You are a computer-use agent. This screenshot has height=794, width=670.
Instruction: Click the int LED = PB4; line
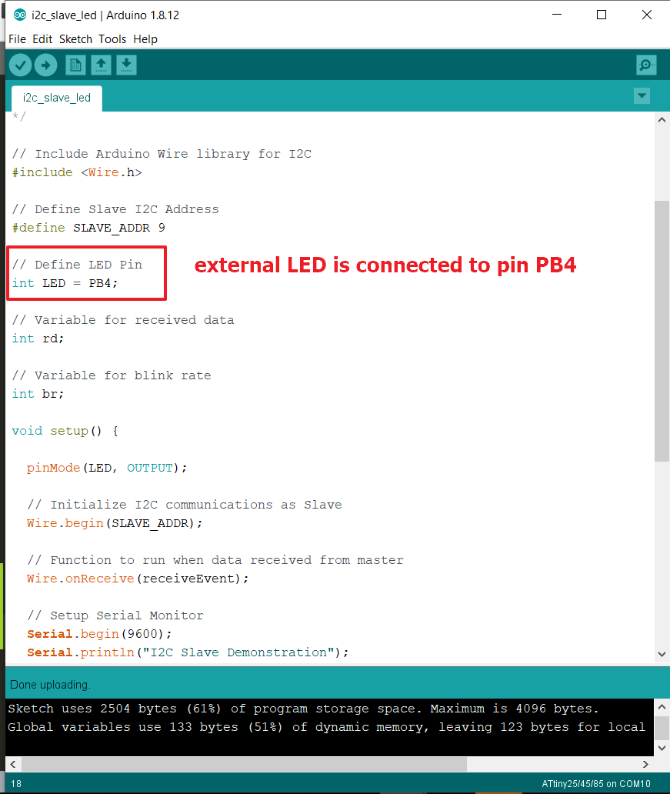pos(65,283)
